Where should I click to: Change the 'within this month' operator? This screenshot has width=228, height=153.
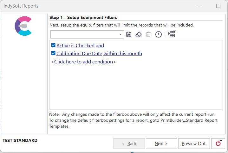123,54
